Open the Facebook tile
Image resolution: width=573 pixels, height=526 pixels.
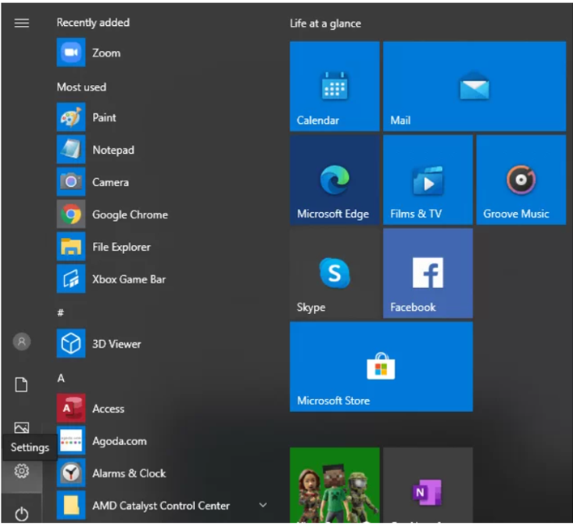click(x=427, y=273)
